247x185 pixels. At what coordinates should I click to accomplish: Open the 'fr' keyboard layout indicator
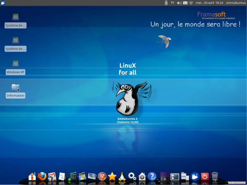coord(173,3)
